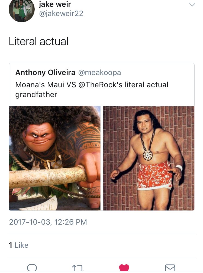Image resolution: width=203 pixels, height=273 pixels.
Task: View the wrestler grandfather photo
Action: point(149,158)
